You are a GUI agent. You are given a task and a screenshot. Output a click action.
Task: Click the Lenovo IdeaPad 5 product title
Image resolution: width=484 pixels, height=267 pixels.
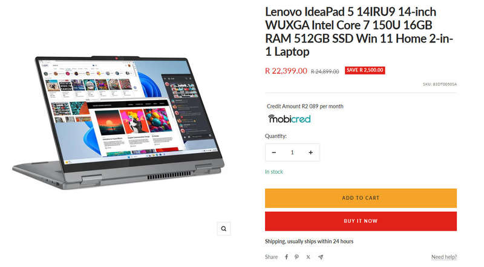click(359, 31)
